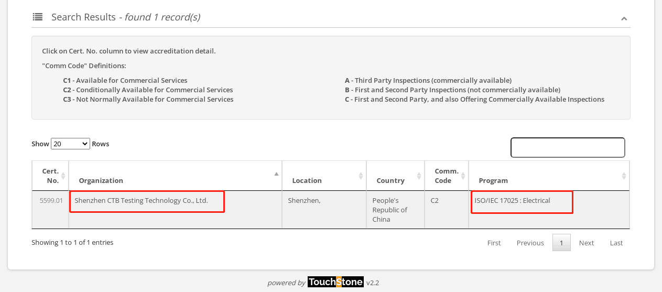Sort table by Cert. No. column
This screenshot has height=292, width=662.
(50, 176)
